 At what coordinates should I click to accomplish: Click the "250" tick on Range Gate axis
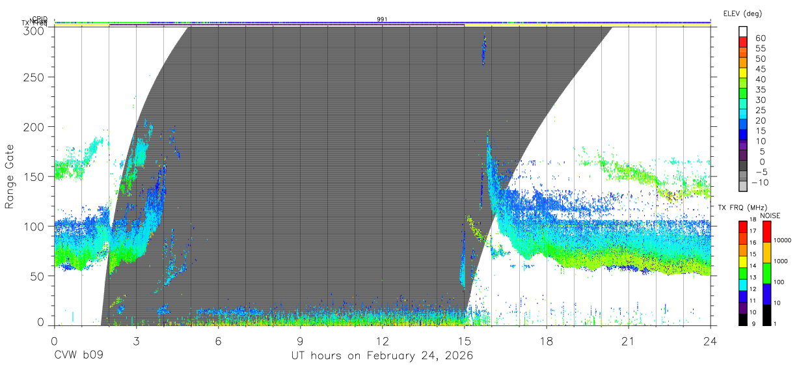(x=34, y=77)
